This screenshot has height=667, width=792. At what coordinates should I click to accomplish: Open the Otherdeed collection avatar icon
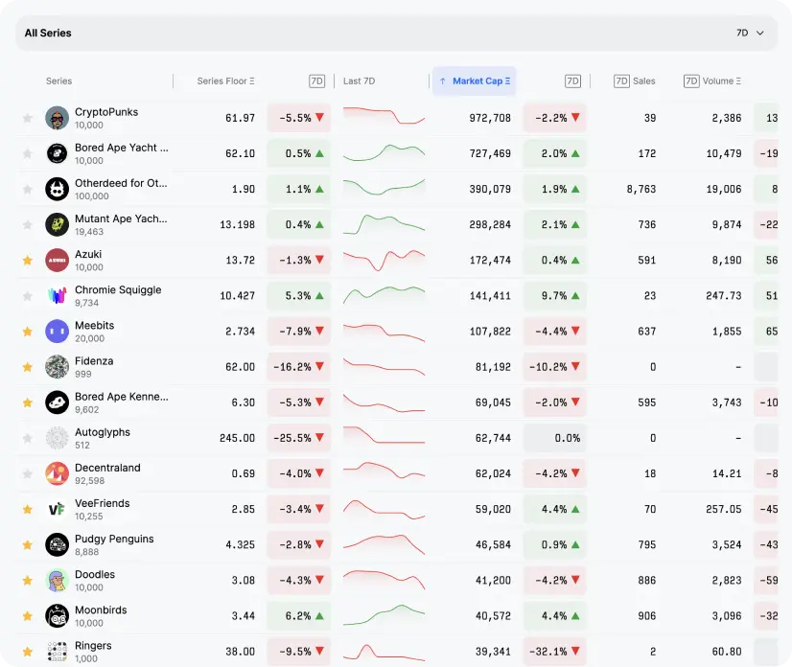tap(57, 189)
